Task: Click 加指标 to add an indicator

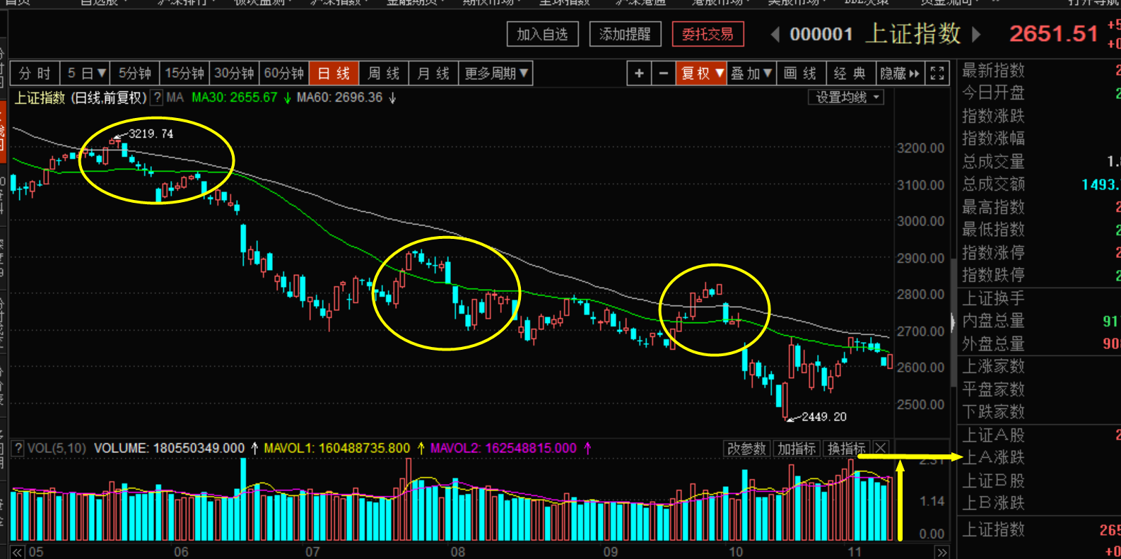Action: coord(797,448)
